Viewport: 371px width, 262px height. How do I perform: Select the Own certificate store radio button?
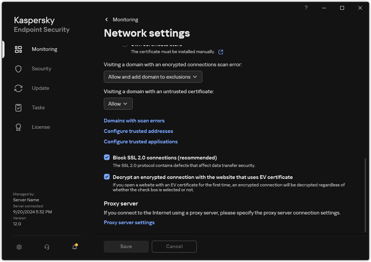click(124, 44)
